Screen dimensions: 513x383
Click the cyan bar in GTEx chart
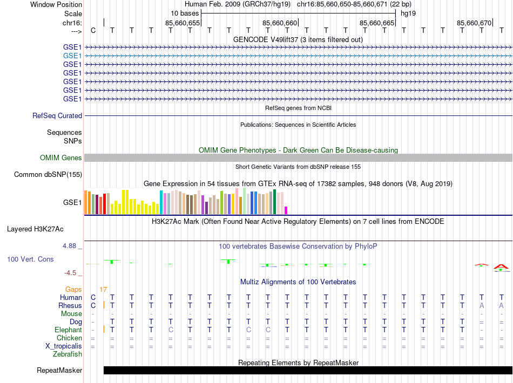tap(161, 202)
